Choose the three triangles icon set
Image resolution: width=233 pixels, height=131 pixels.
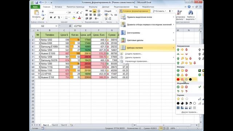(182, 54)
